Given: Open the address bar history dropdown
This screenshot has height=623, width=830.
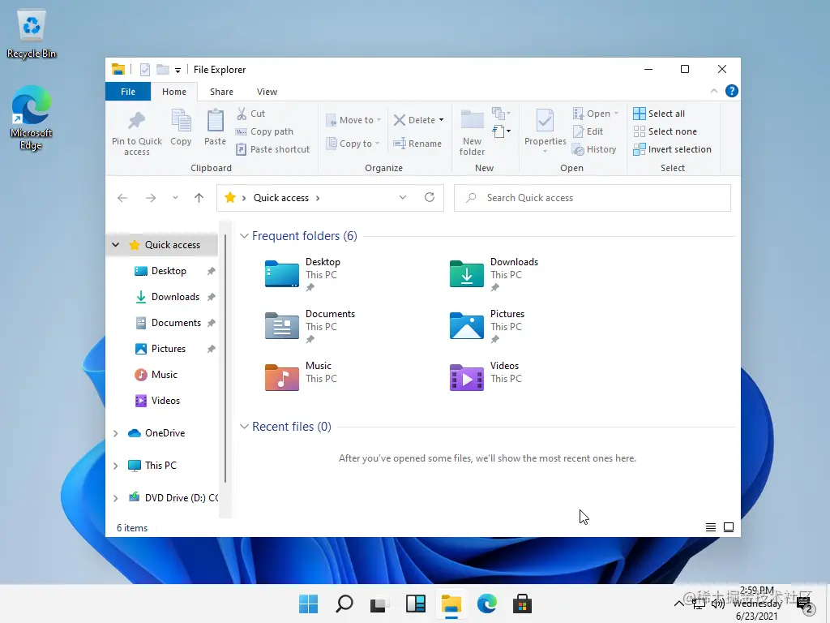Looking at the screenshot, I should (x=403, y=198).
